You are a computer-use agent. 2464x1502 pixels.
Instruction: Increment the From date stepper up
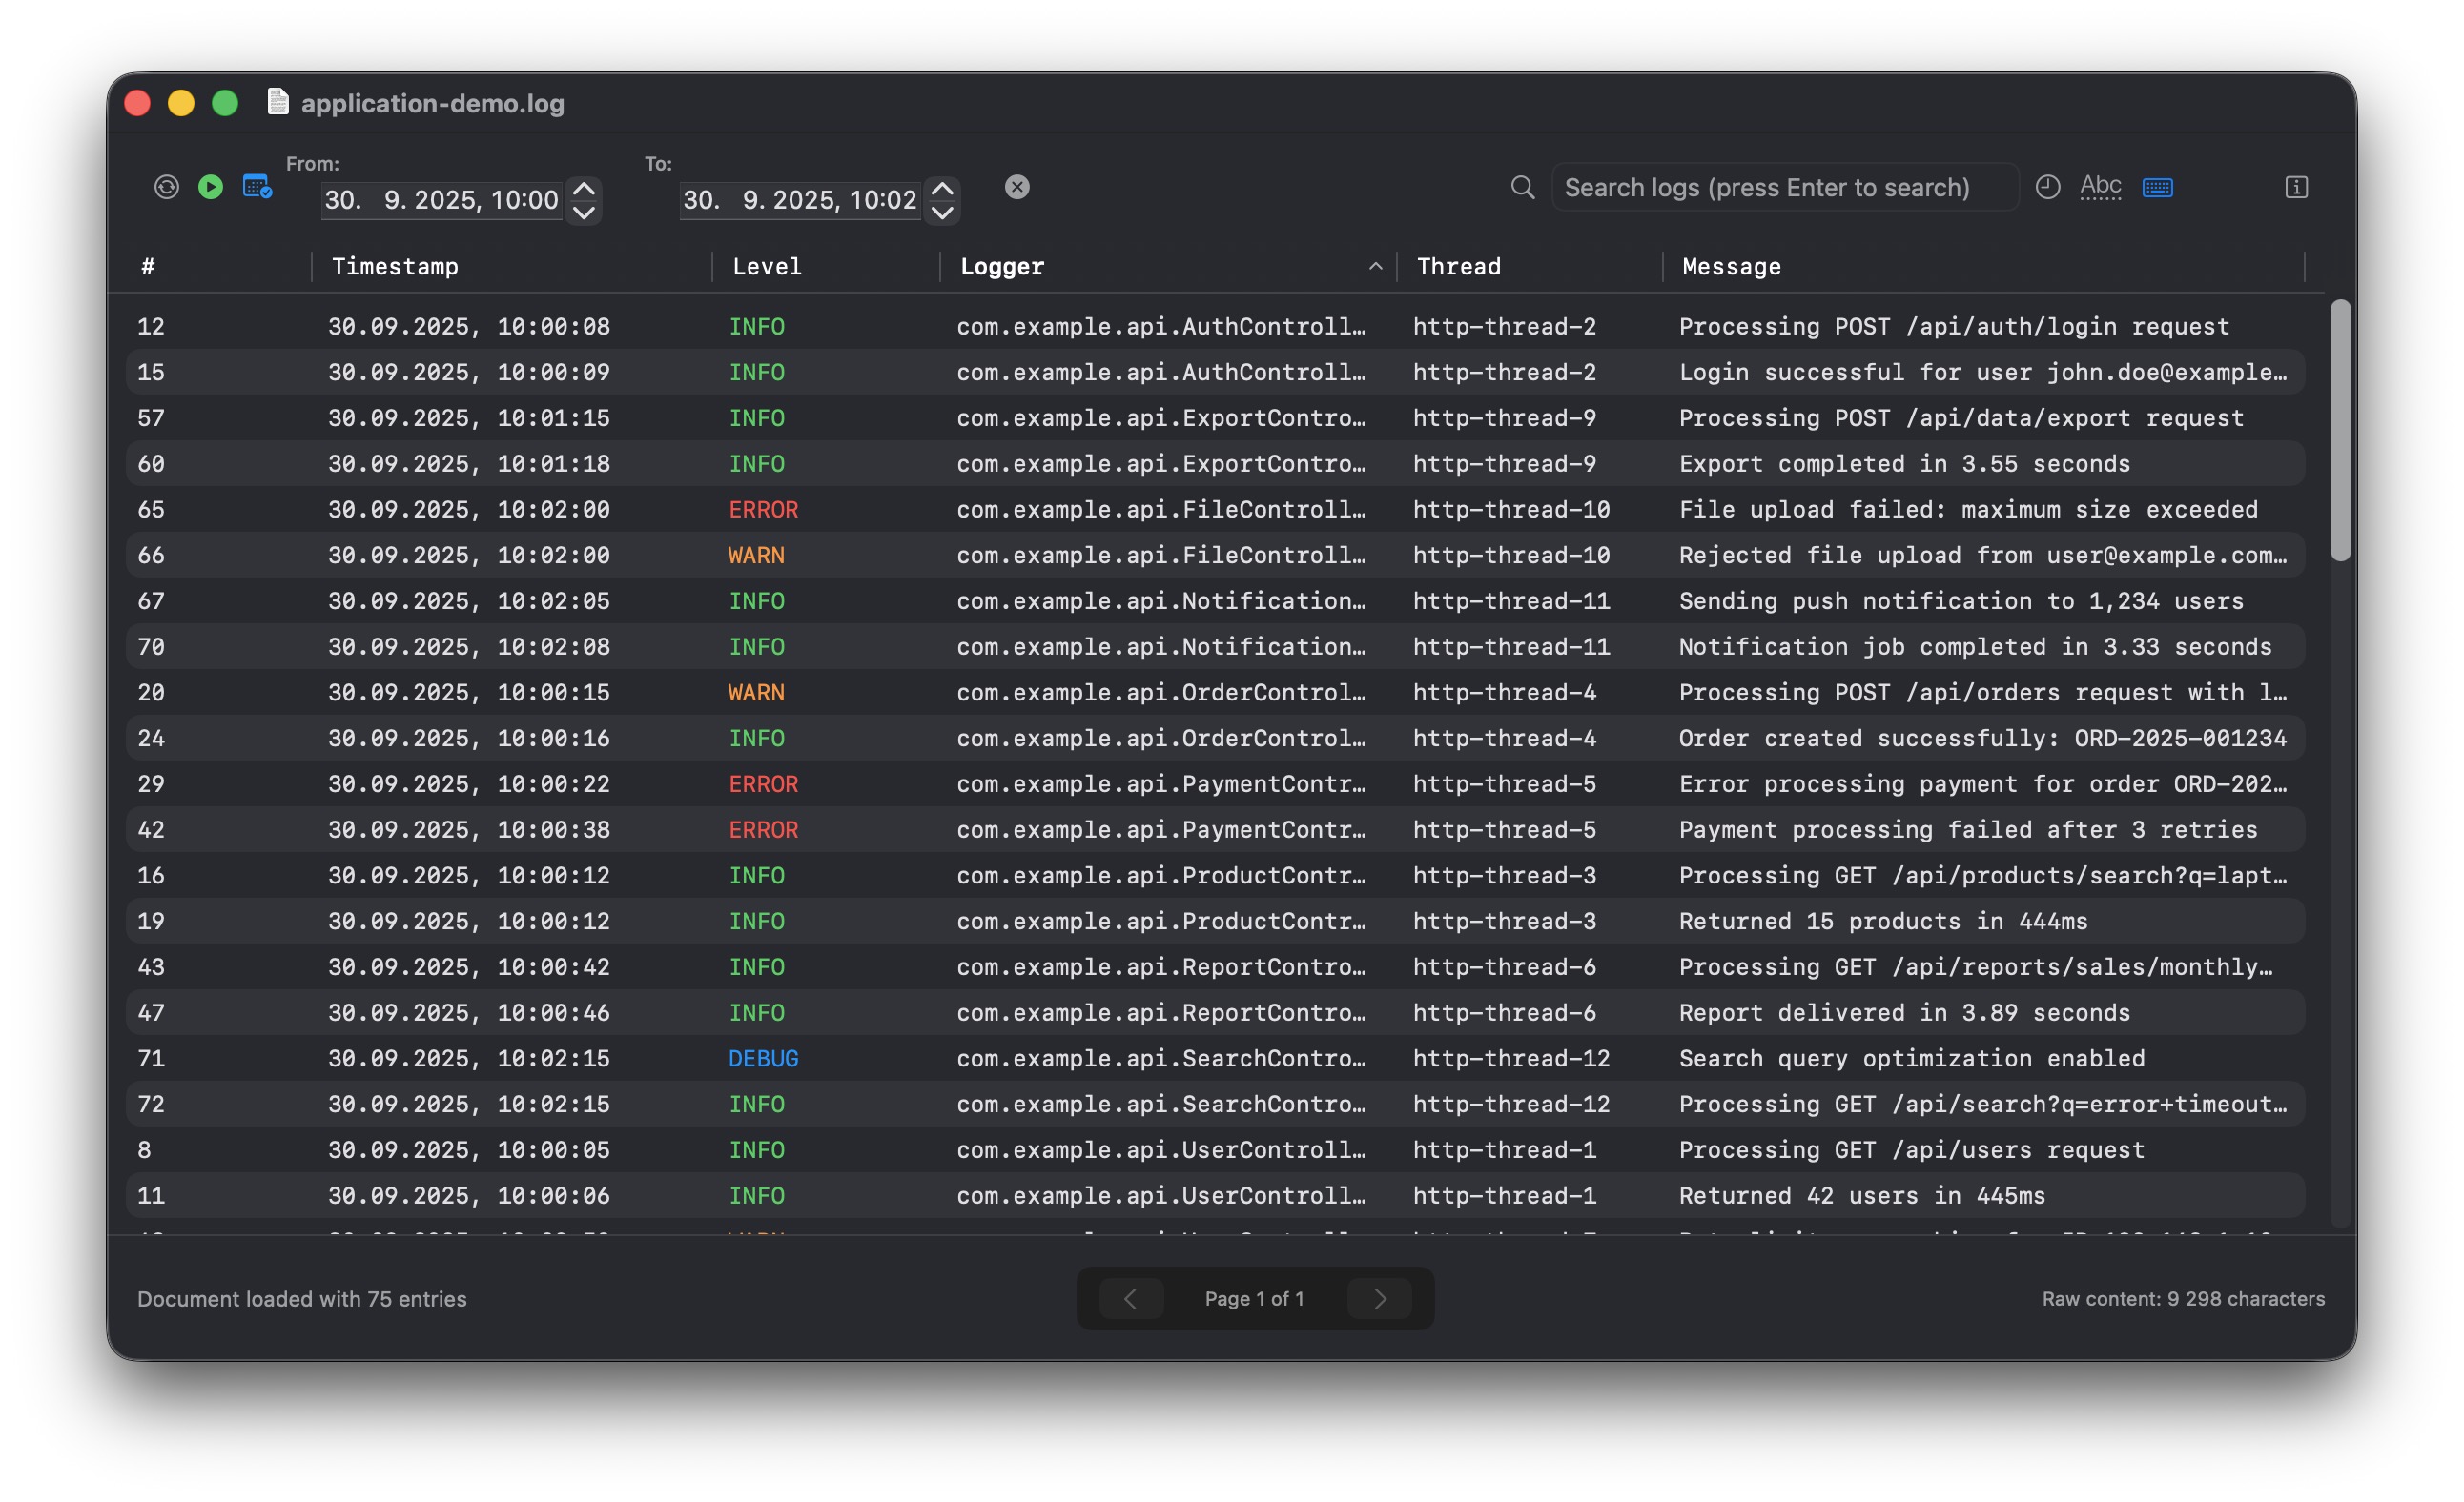(584, 188)
